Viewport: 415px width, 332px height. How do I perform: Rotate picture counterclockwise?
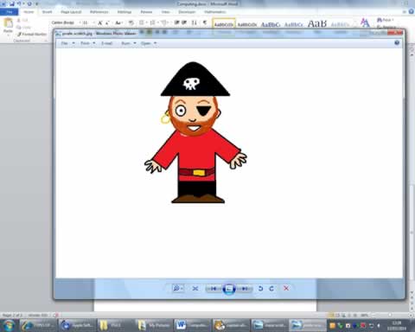[260, 289]
